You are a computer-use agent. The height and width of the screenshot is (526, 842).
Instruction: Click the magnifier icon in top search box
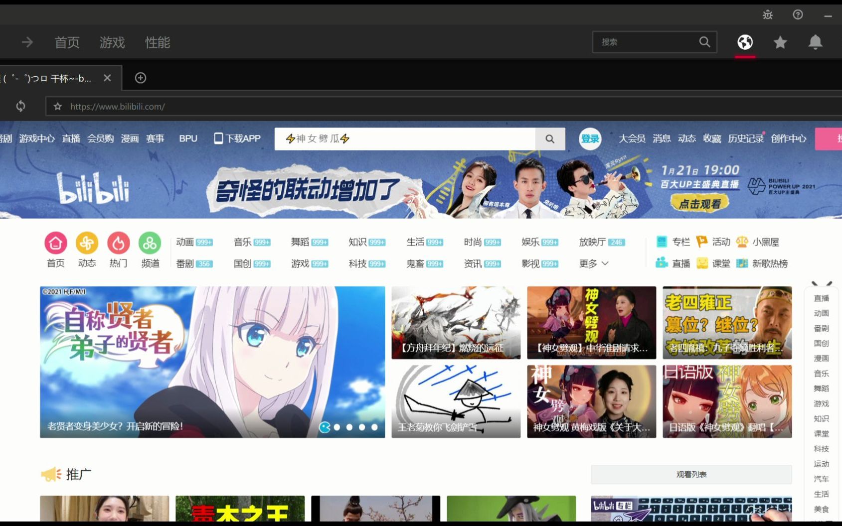click(704, 42)
